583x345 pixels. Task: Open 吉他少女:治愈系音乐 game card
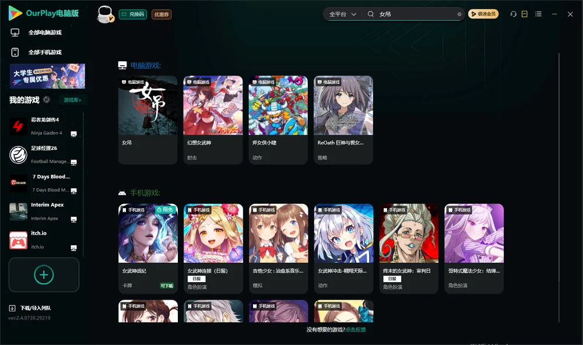tap(278, 248)
